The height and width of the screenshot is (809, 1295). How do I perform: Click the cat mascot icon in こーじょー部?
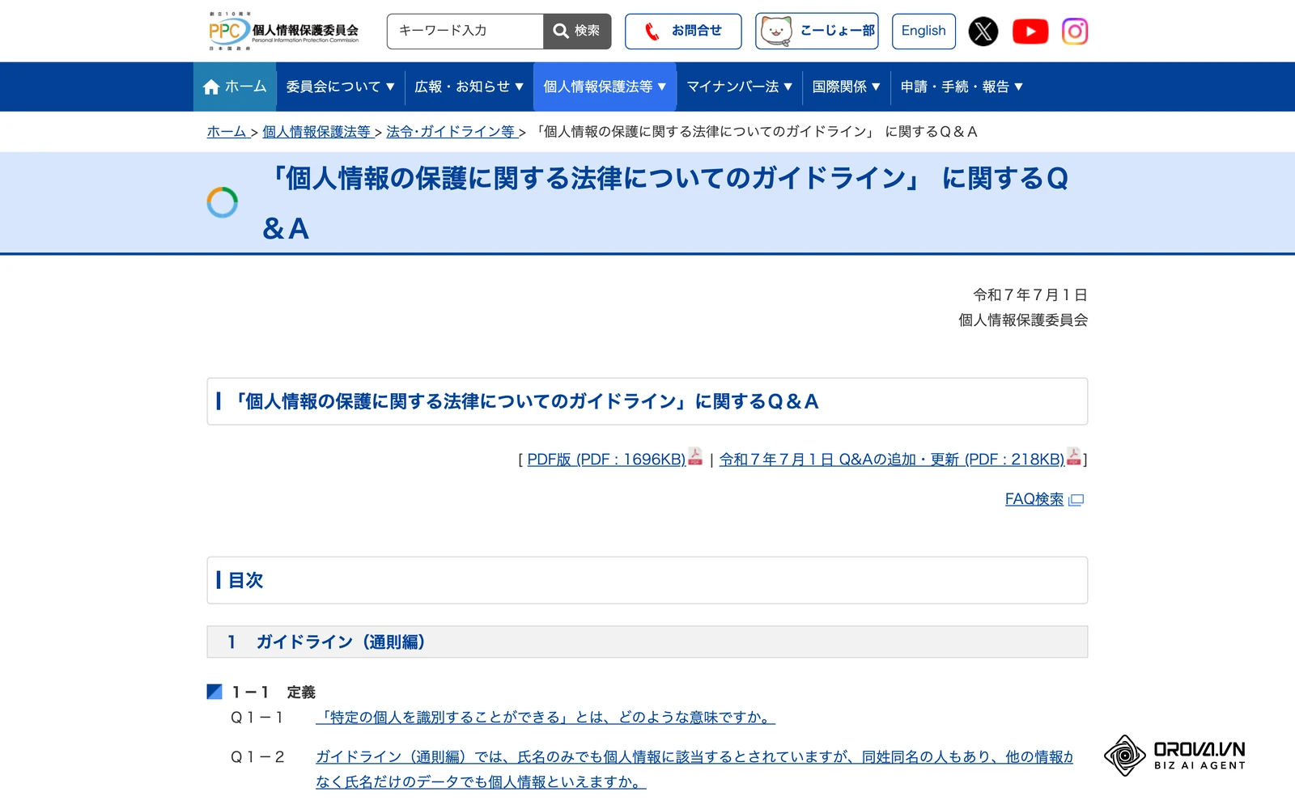pos(776,31)
